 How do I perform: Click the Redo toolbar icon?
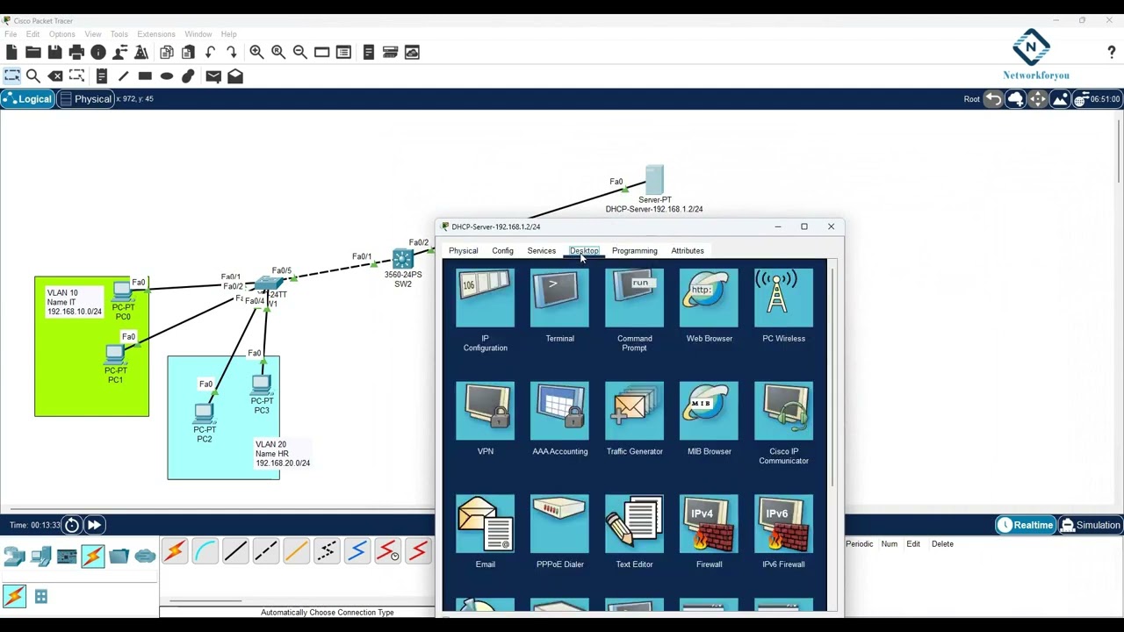coord(231,53)
